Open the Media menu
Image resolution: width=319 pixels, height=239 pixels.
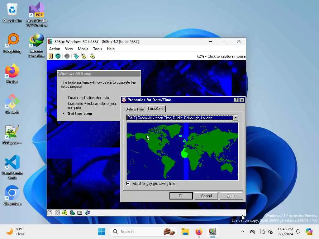tap(83, 49)
